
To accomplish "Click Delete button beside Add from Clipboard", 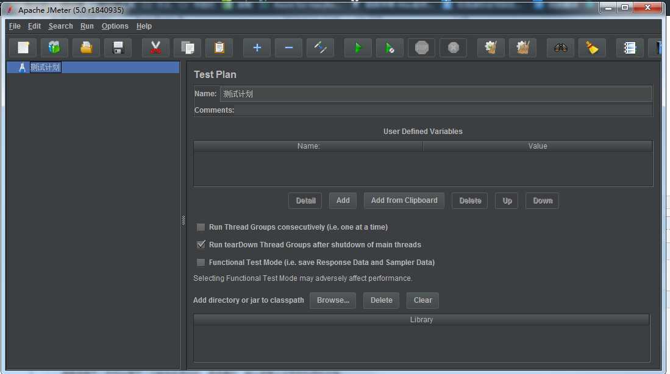I will tap(470, 200).
